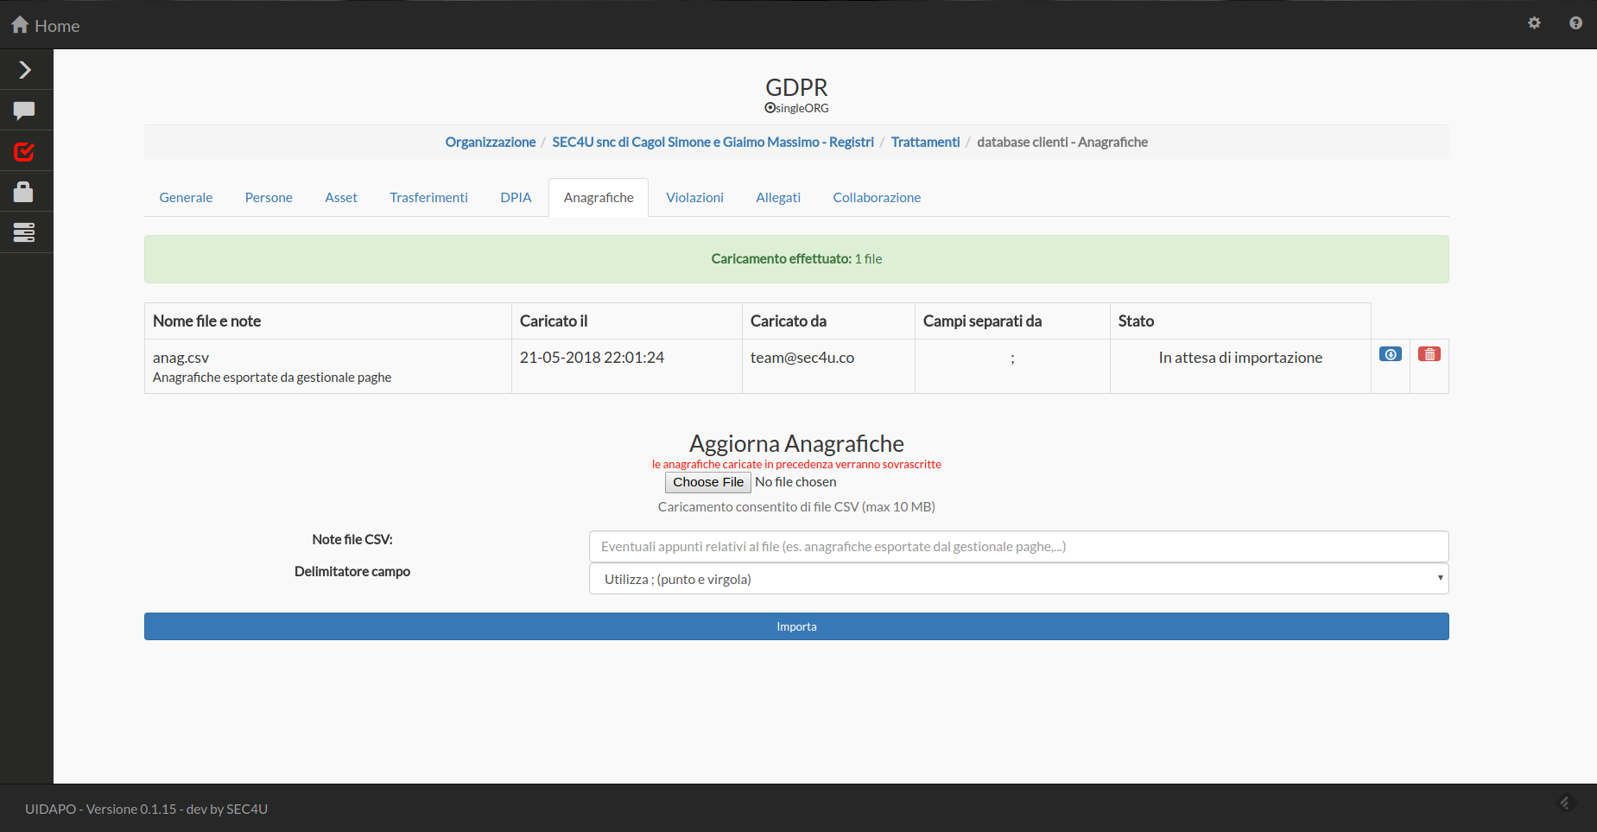Viewport: 1597px width, 832px height.
Task: Switch to the Violazioni tab
Action: [x=694, y=197]
